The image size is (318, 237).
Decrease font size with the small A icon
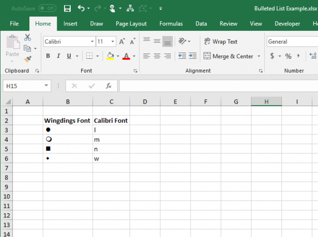click(x=133, y=42)
